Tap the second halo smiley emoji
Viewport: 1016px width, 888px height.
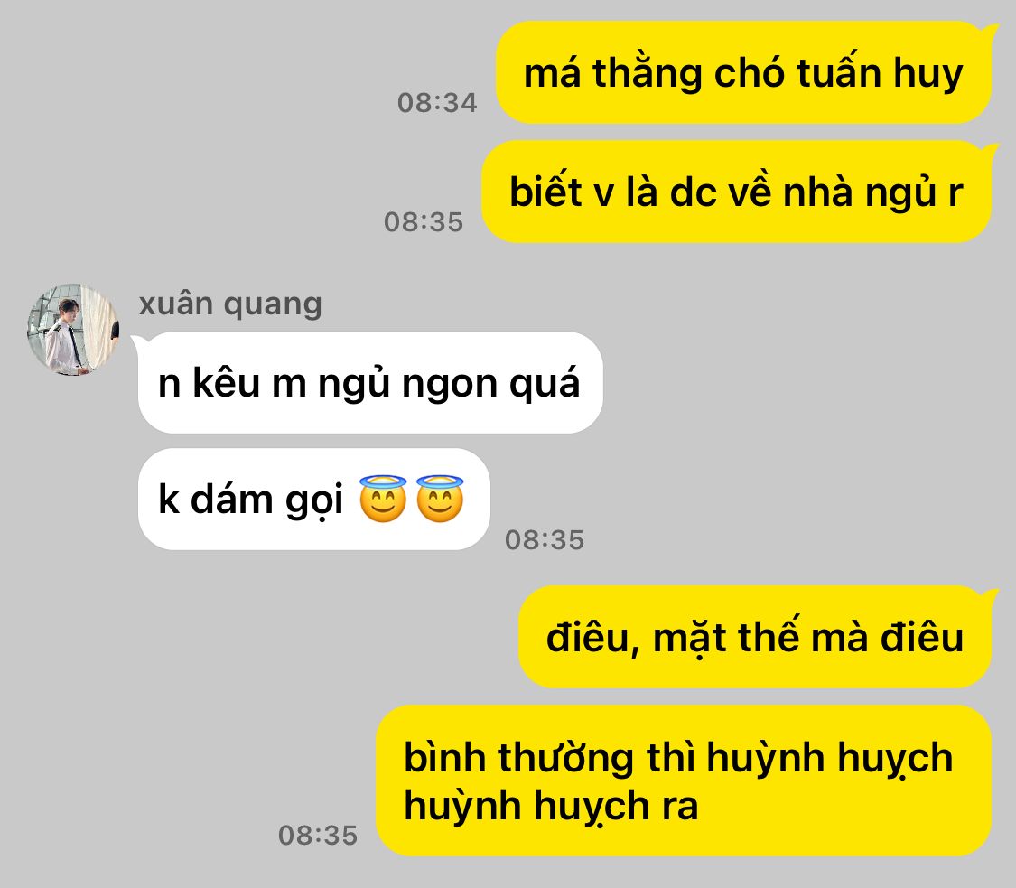click(440, 499)
